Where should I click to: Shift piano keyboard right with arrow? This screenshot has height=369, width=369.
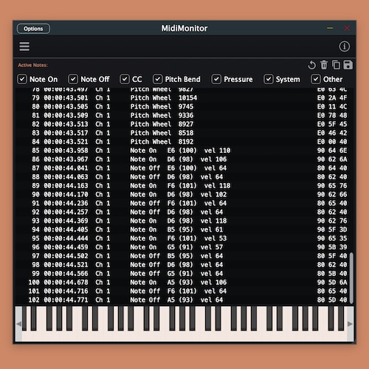351,324
